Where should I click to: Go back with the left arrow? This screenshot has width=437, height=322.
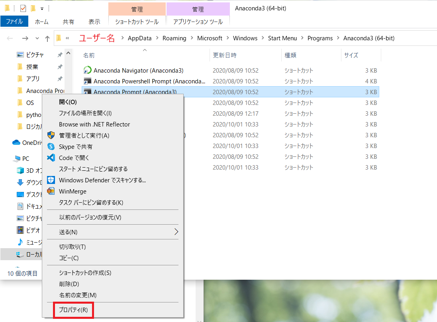10,38
